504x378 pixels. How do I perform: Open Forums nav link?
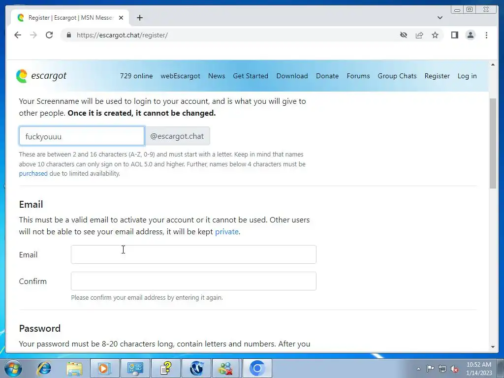tap(358, 76)
